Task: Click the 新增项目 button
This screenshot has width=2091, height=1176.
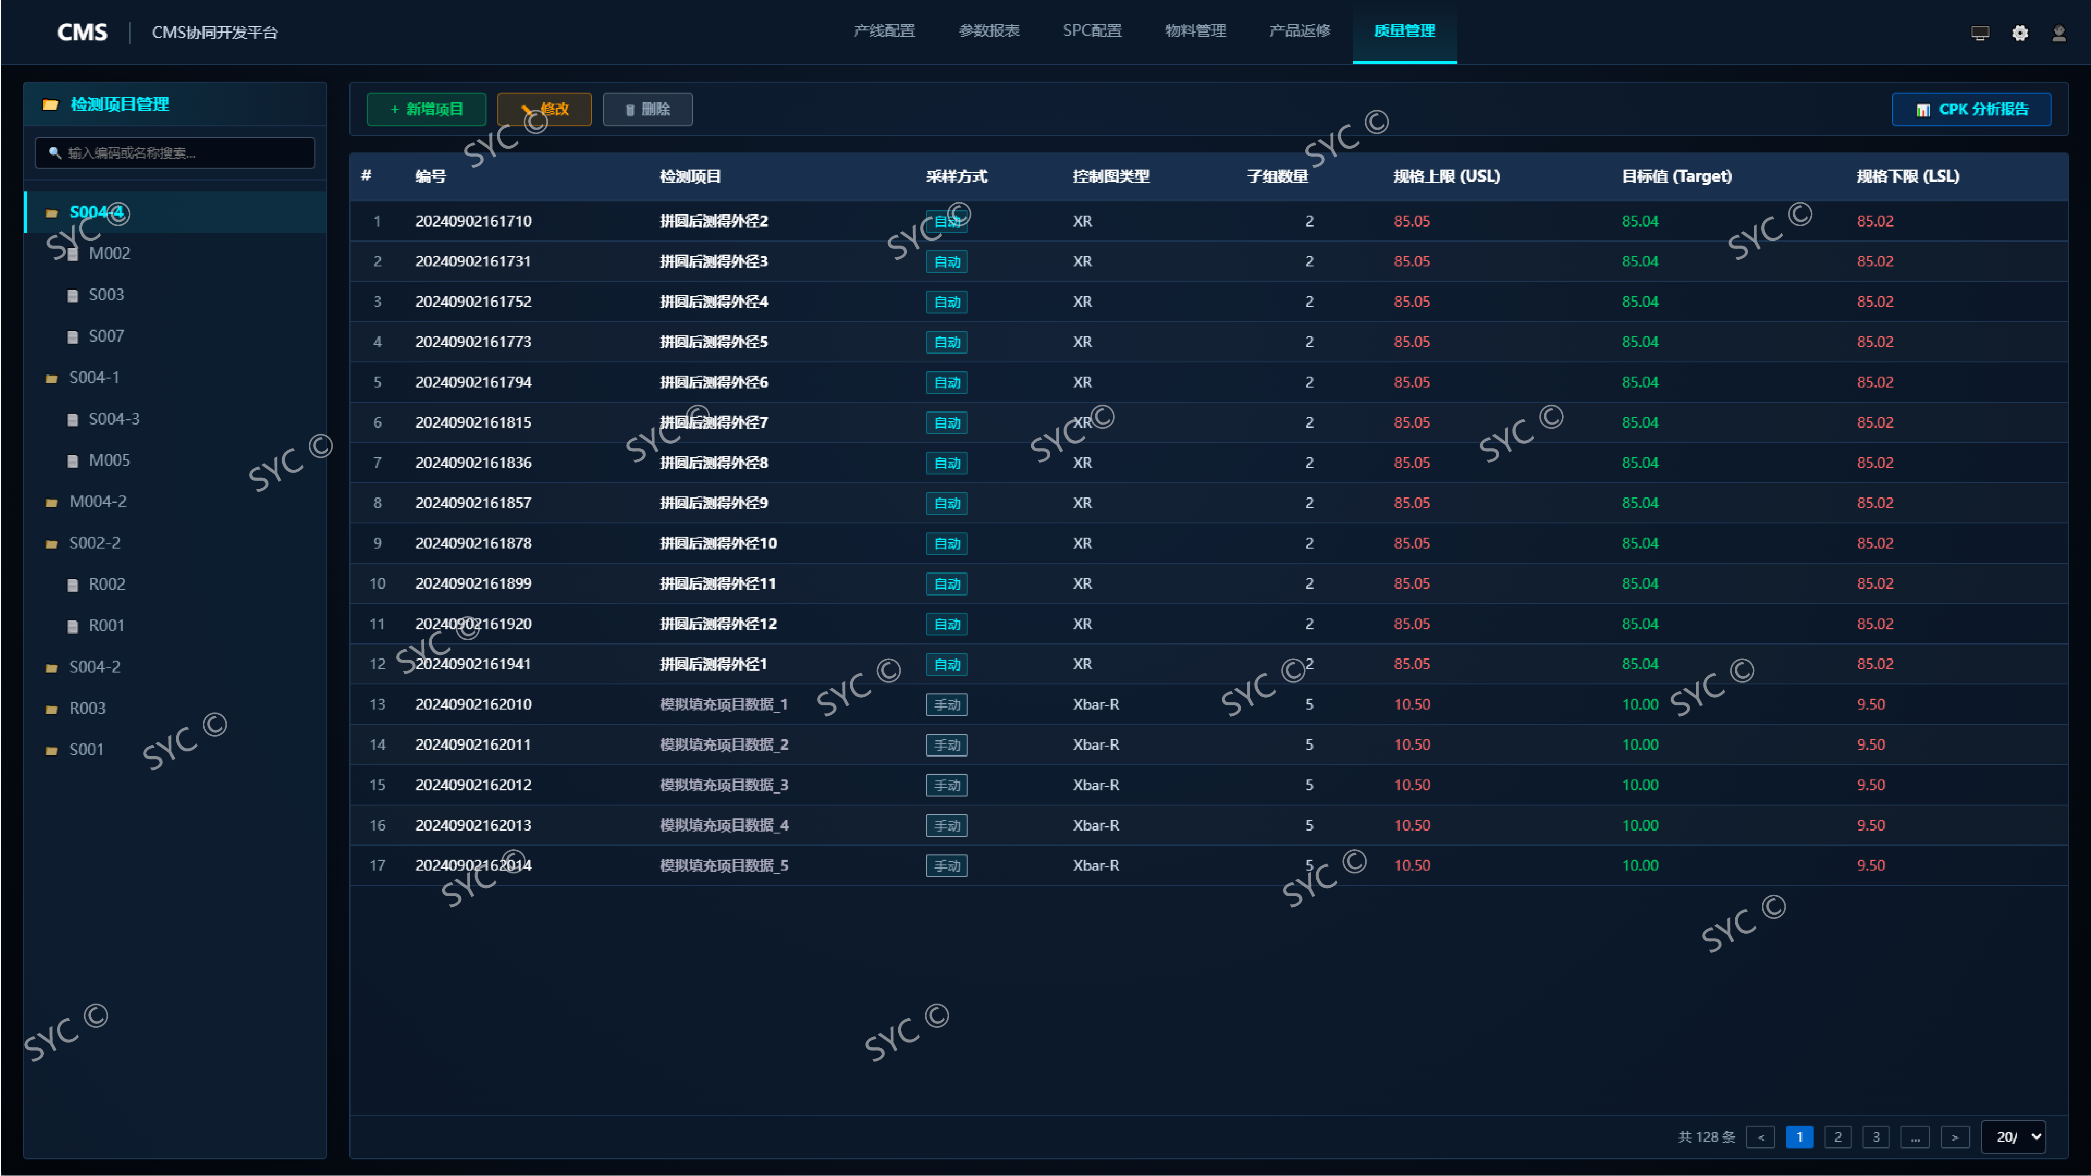Action: coord(426,110)
